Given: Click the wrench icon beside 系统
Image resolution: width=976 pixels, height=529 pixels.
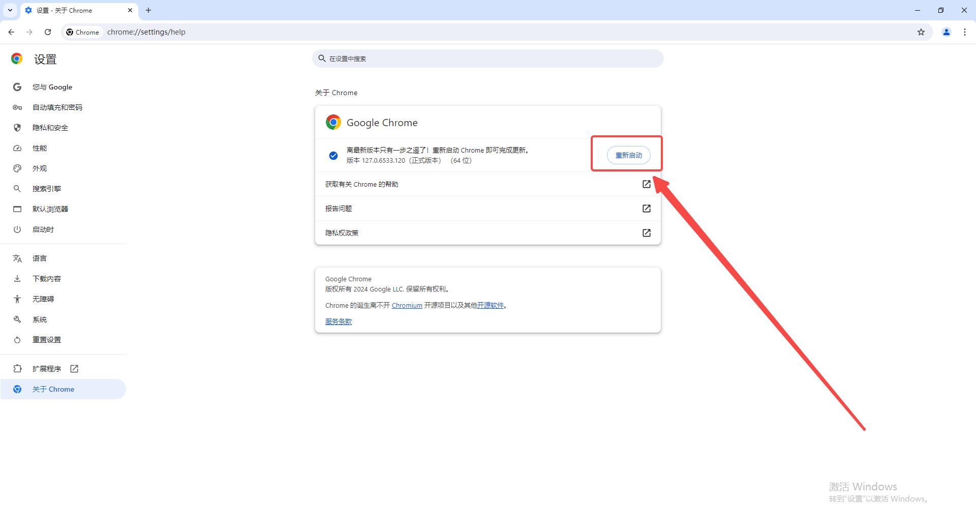Looking at the screenshot, I should (x=17, y=319).
